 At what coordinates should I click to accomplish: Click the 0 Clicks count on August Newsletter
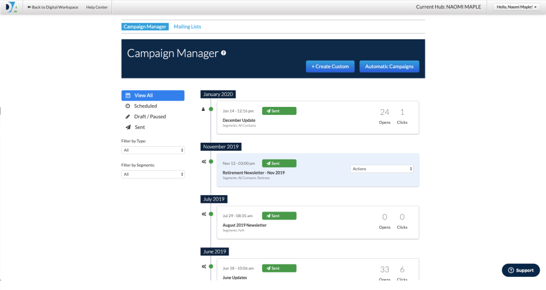click(x=402, y=217)
